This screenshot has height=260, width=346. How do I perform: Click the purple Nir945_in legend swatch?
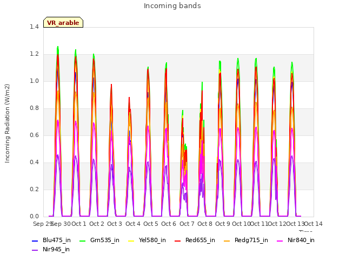click(35, 250)
